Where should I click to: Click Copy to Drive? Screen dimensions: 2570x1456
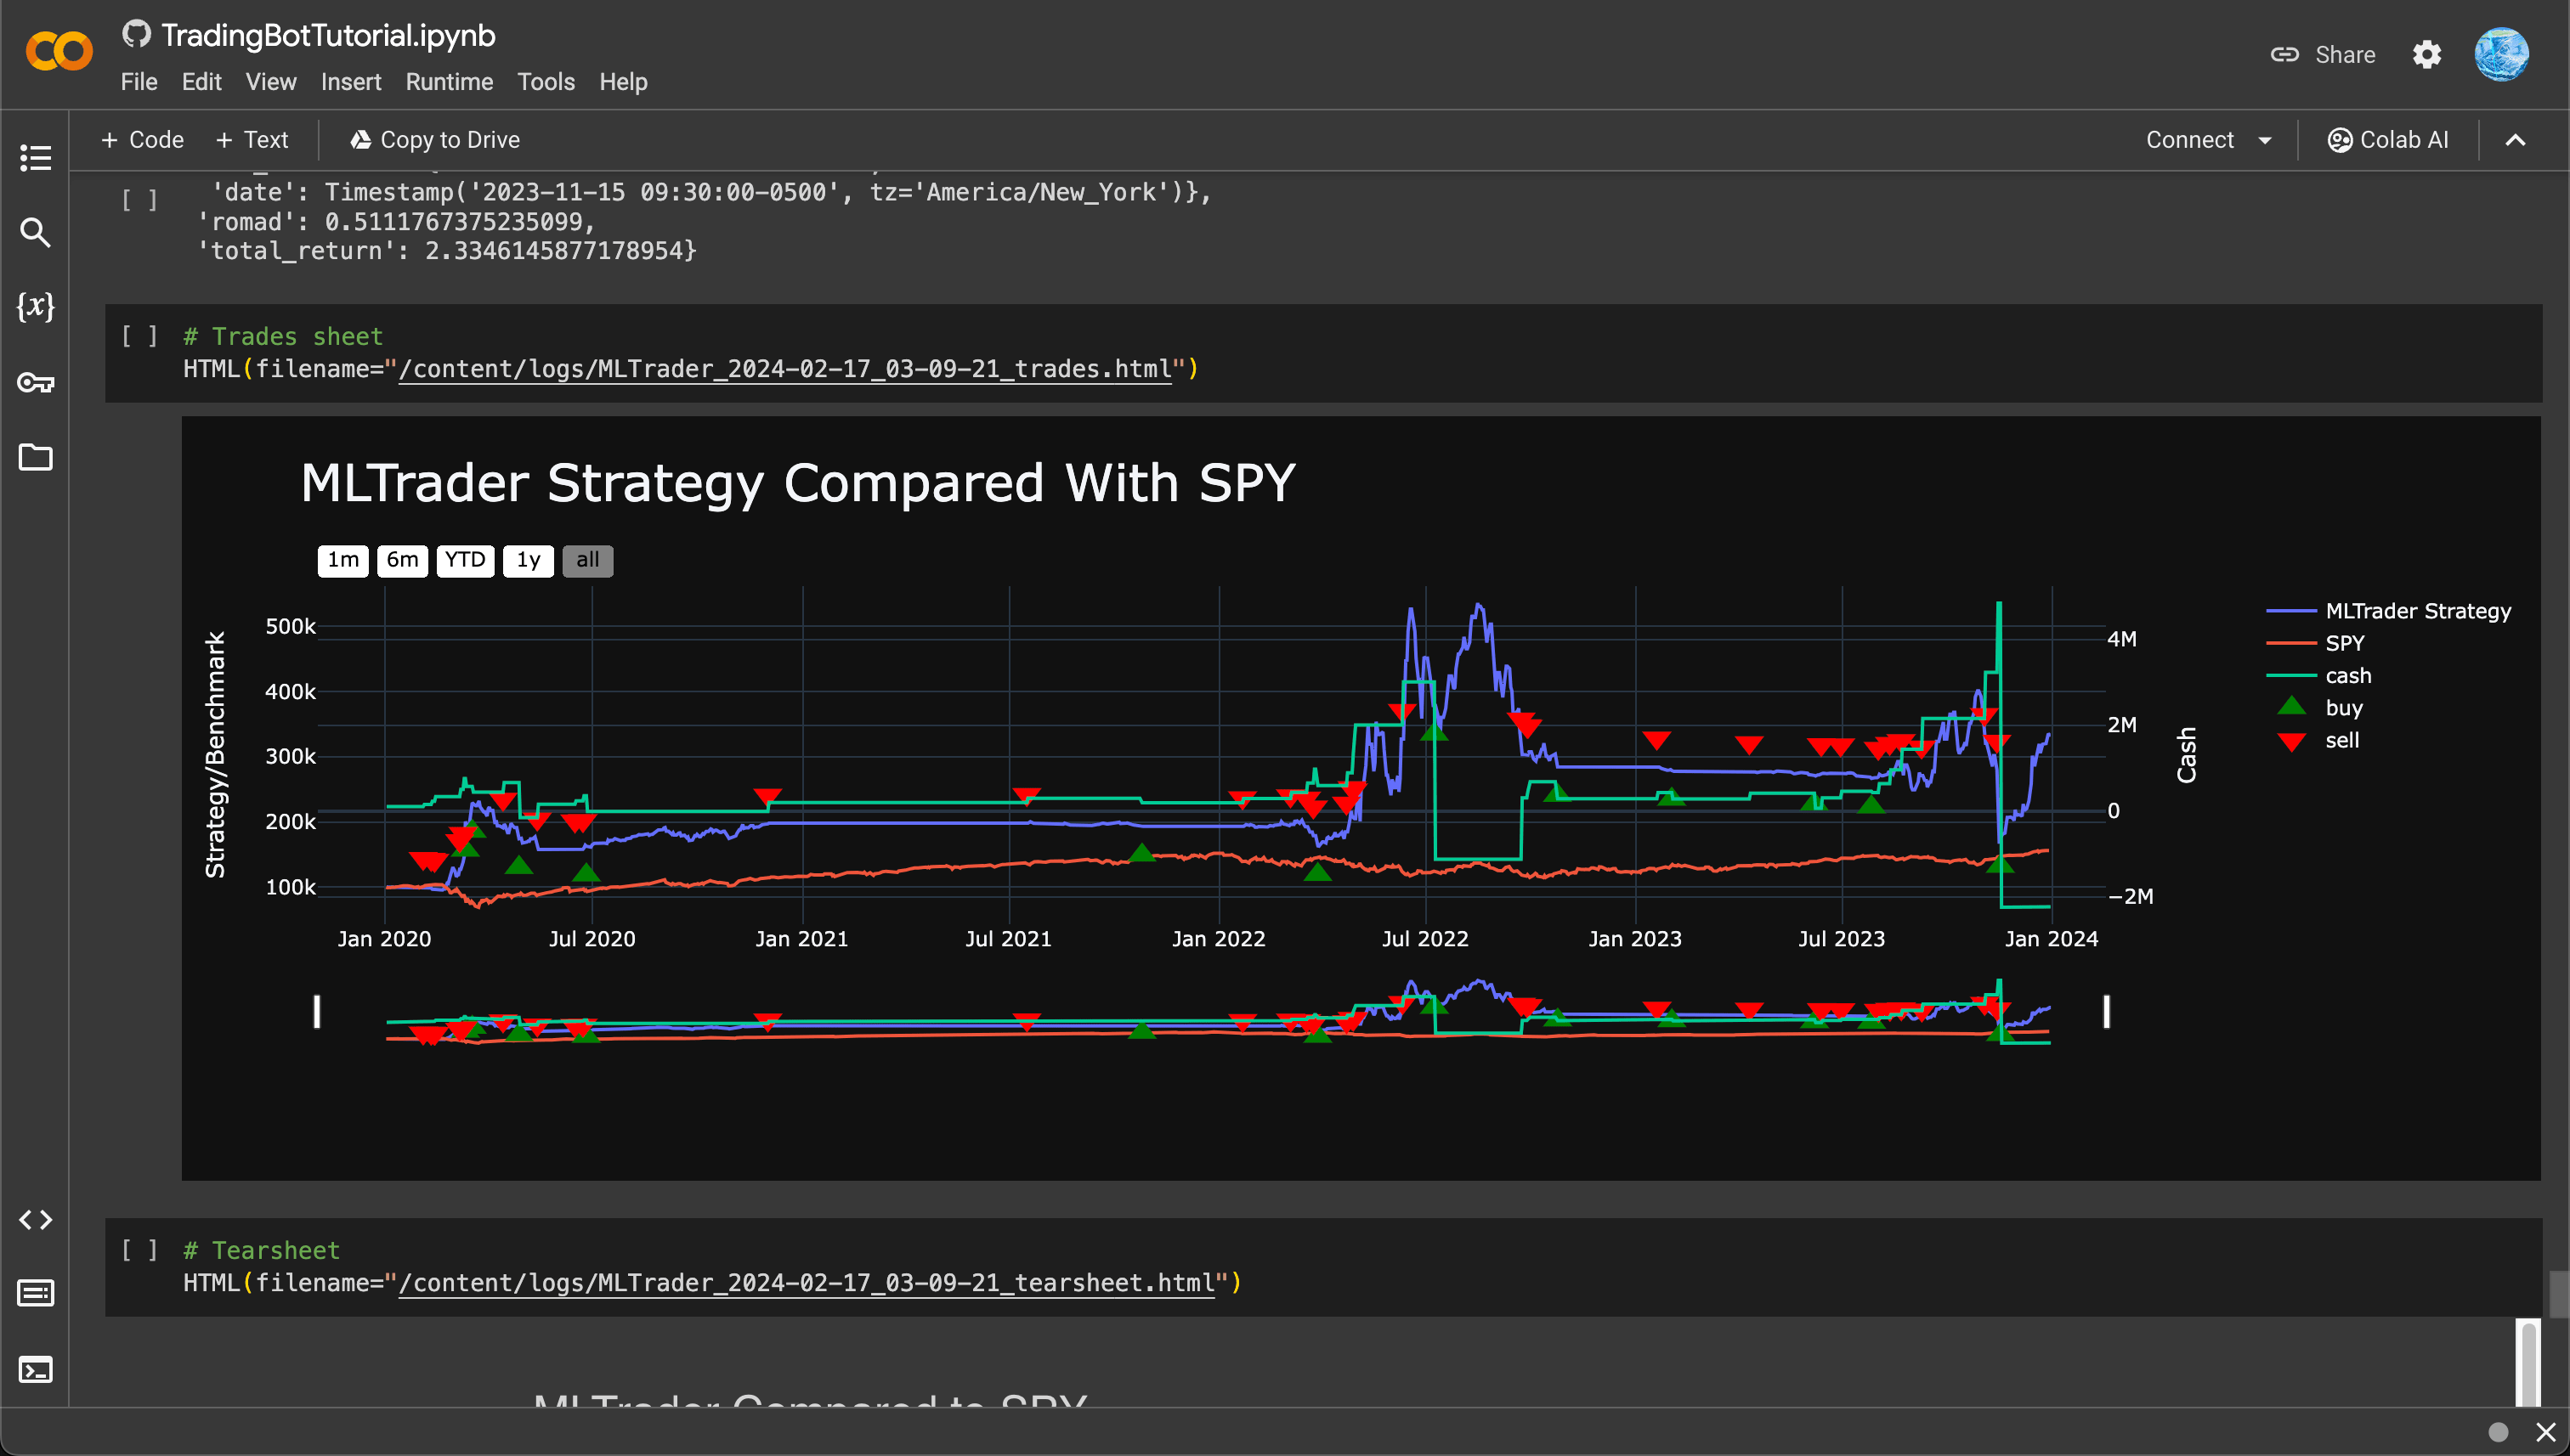435,140
